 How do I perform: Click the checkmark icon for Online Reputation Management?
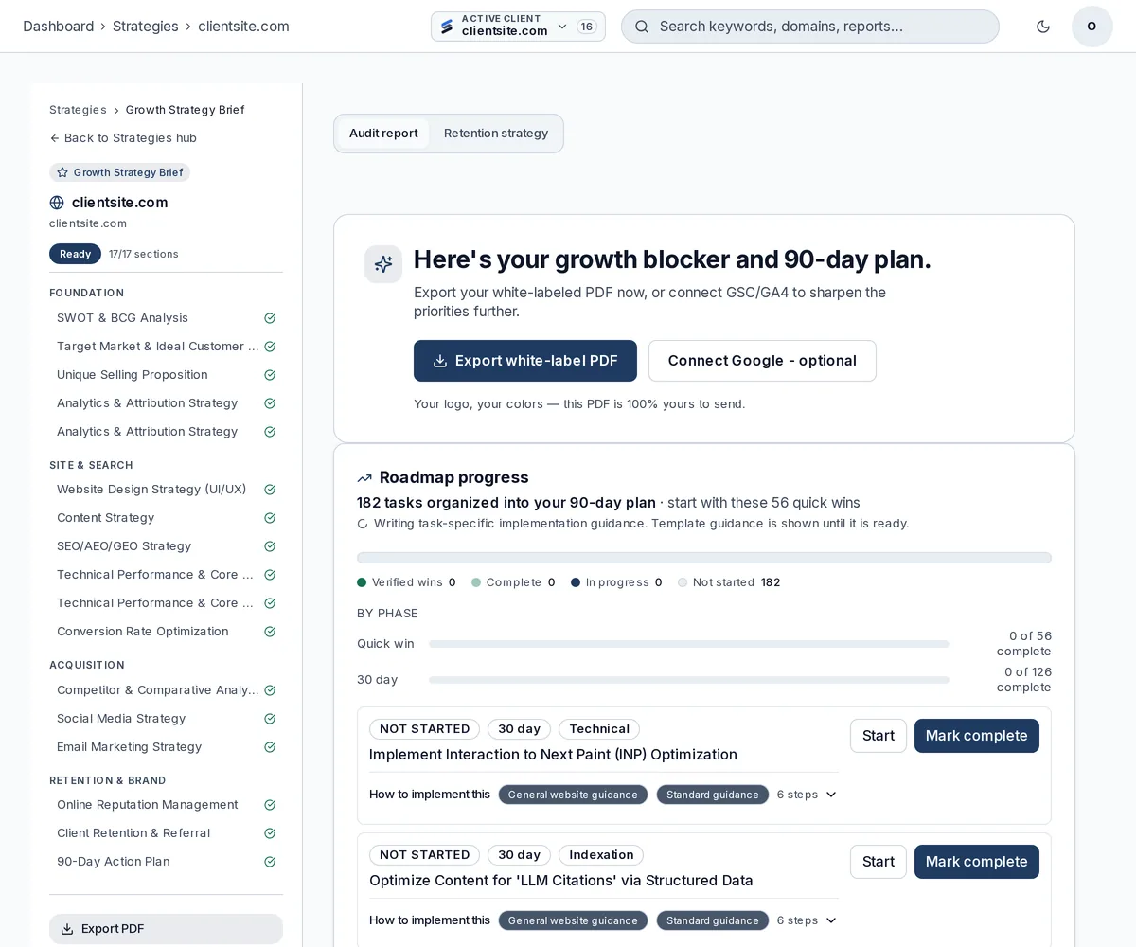click(x=270, y=805)
